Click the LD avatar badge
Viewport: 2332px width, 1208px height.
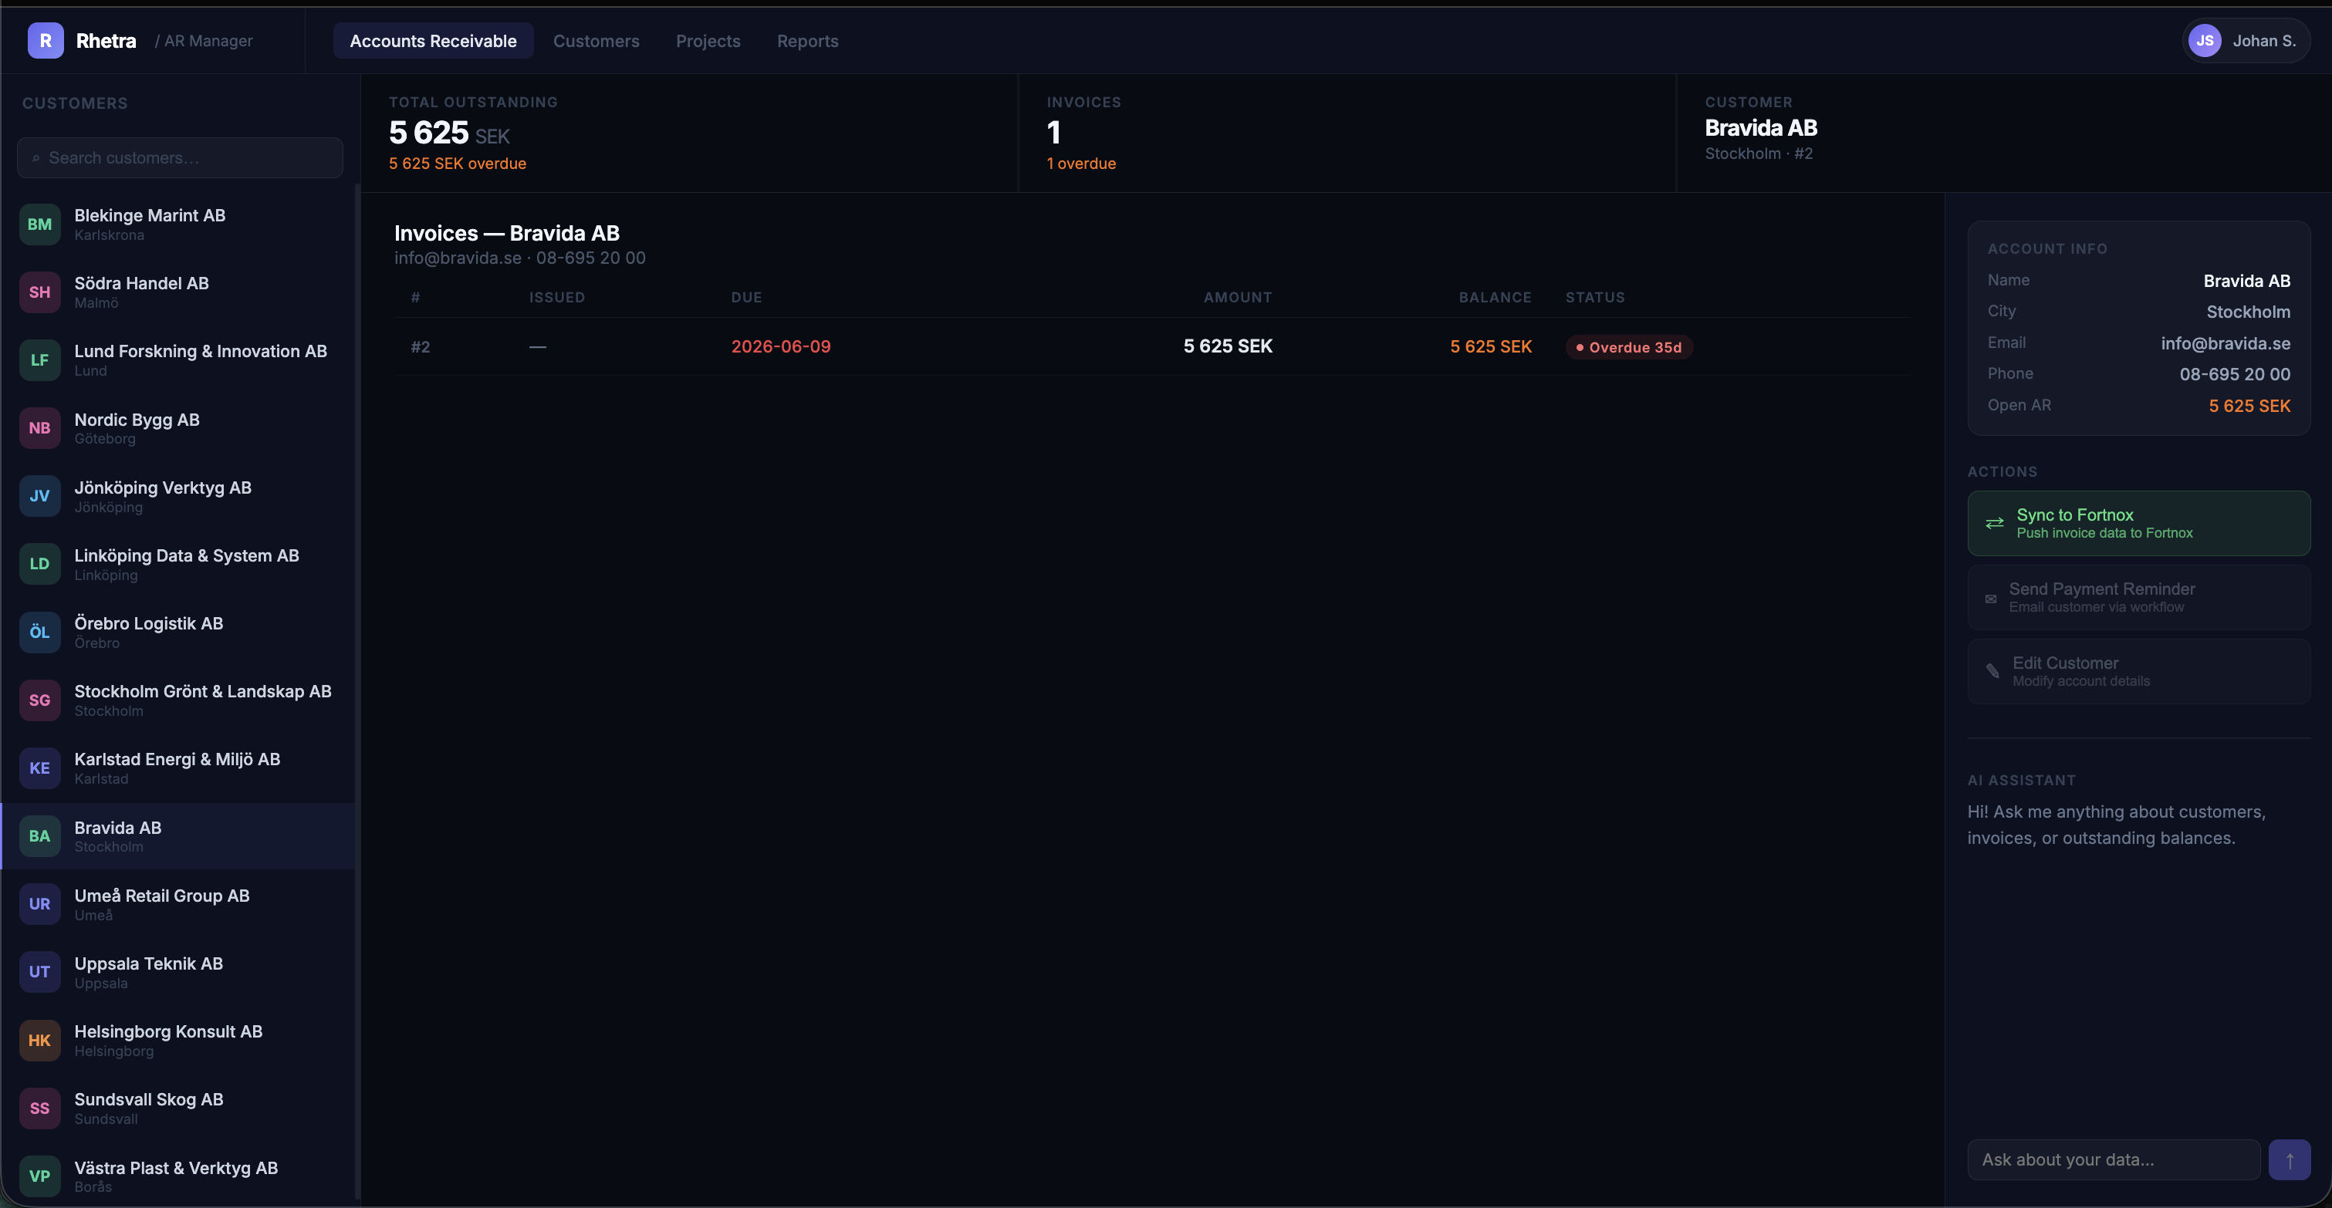point(39,564)
